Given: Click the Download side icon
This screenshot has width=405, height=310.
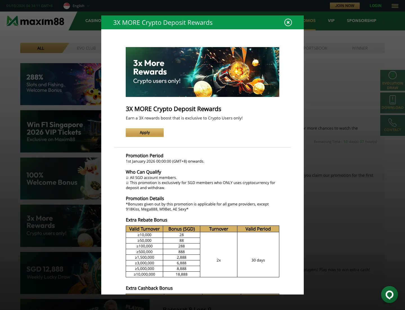Looking at the screenshot, I should pyautogui.click(x=393, y=103).
